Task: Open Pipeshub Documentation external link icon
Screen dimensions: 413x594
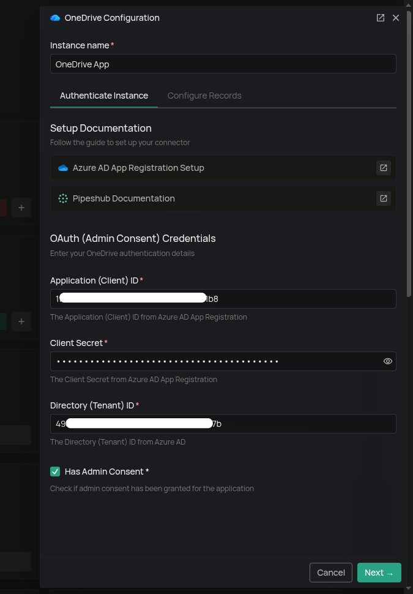Action: click(x=384, y=198)
